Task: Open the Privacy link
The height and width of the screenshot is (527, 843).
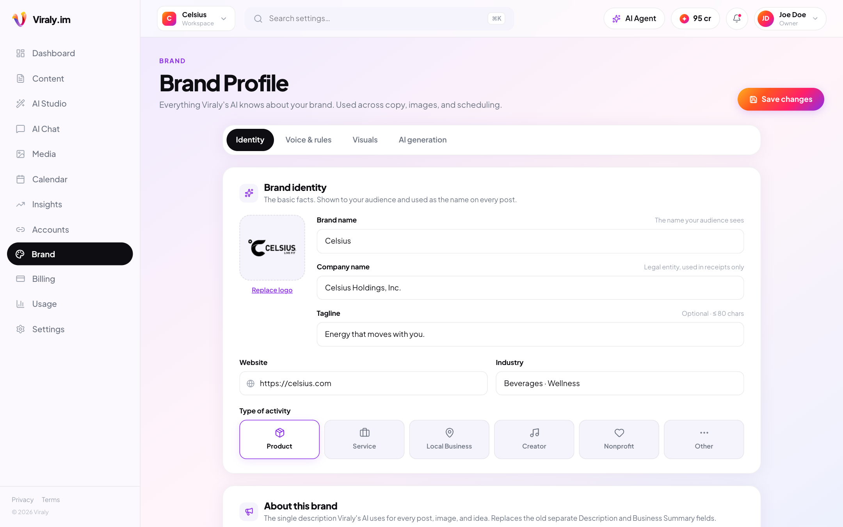Action: [23, 500]
